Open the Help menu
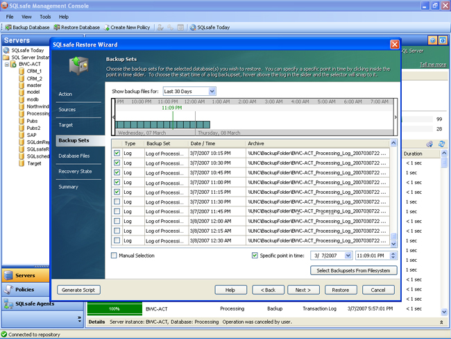Image resolution: width=451 pixels, height=339 pixels. 64,17
